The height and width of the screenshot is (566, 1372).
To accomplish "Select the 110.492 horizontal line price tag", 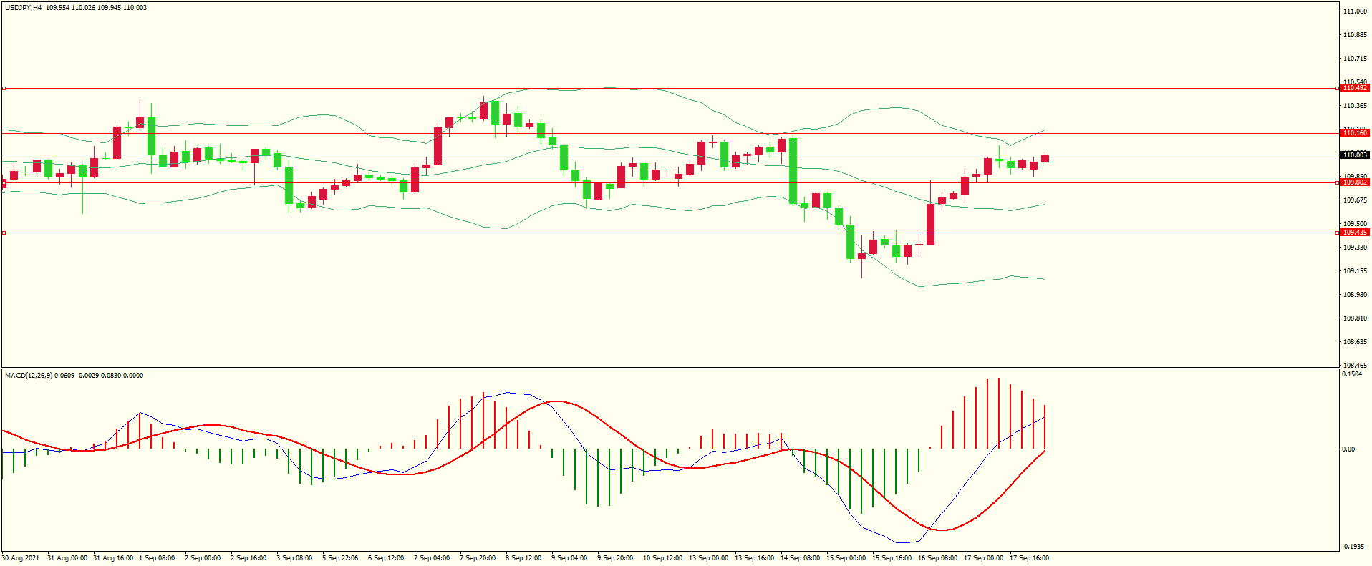I will pyautogui.click(x=1355, y=88).
